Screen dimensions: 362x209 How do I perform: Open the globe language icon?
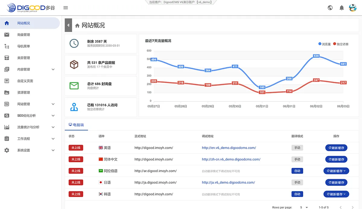pos(330,8)
